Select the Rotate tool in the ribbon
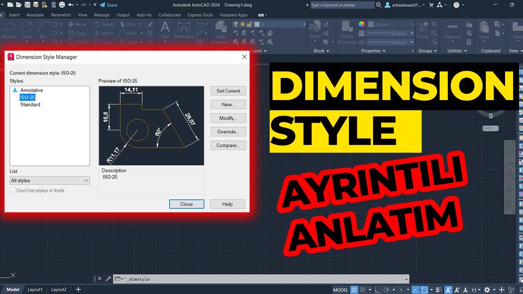 click(x=104, y=24)
